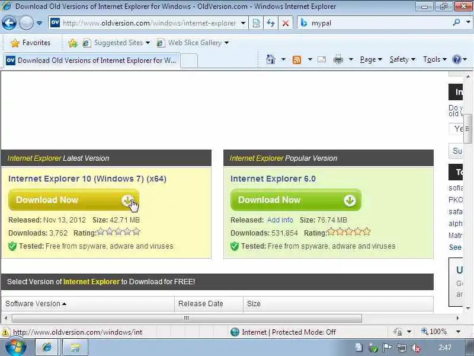Open the Windows Start orb

16,347
